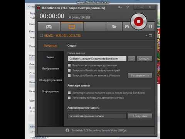185x139 pixels.
Task: Click the window-mode icon in target row
Action: tap(150, 36)
